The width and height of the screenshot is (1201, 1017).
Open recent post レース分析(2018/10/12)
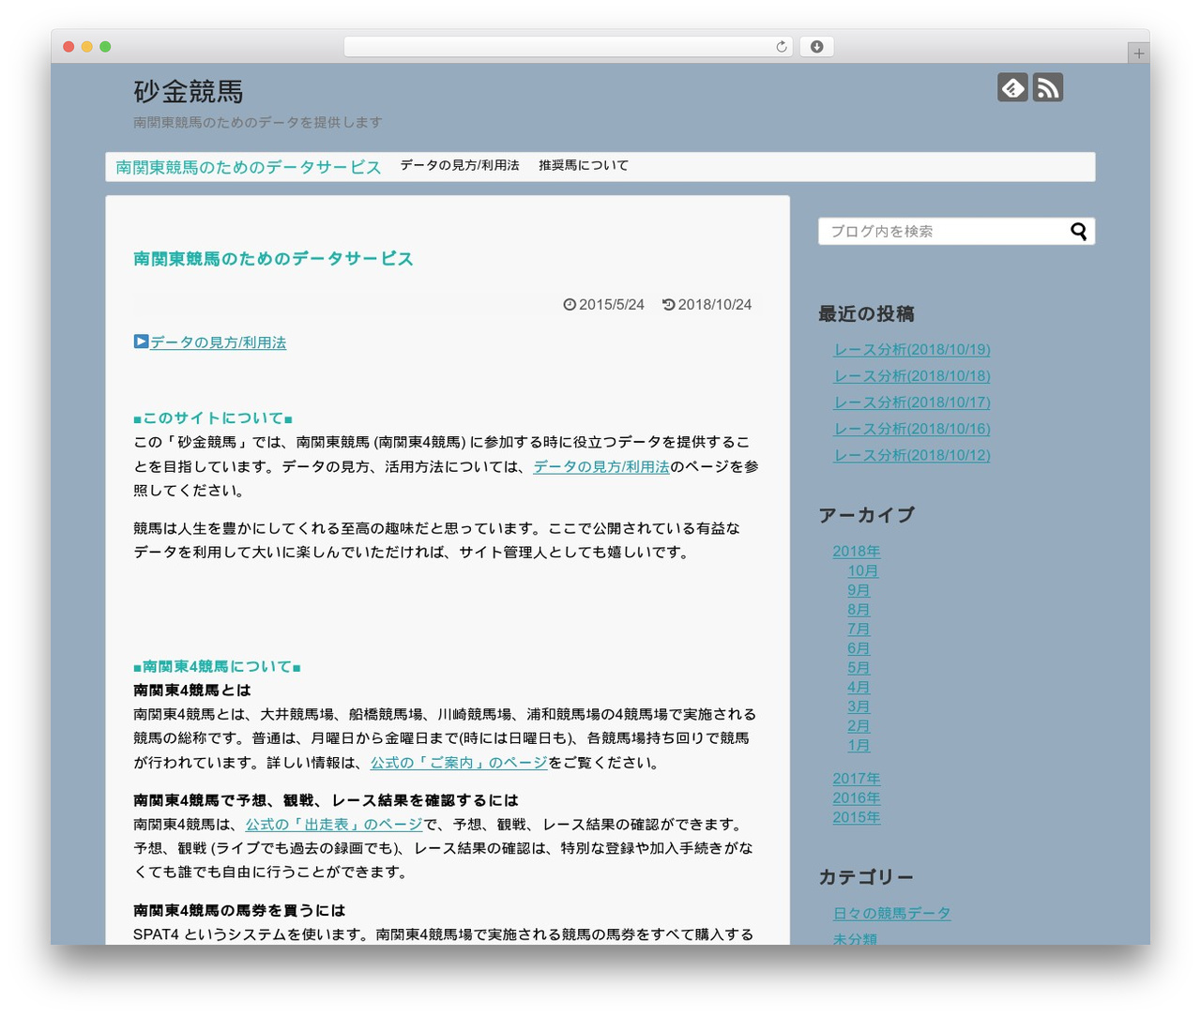pos(912,455)
